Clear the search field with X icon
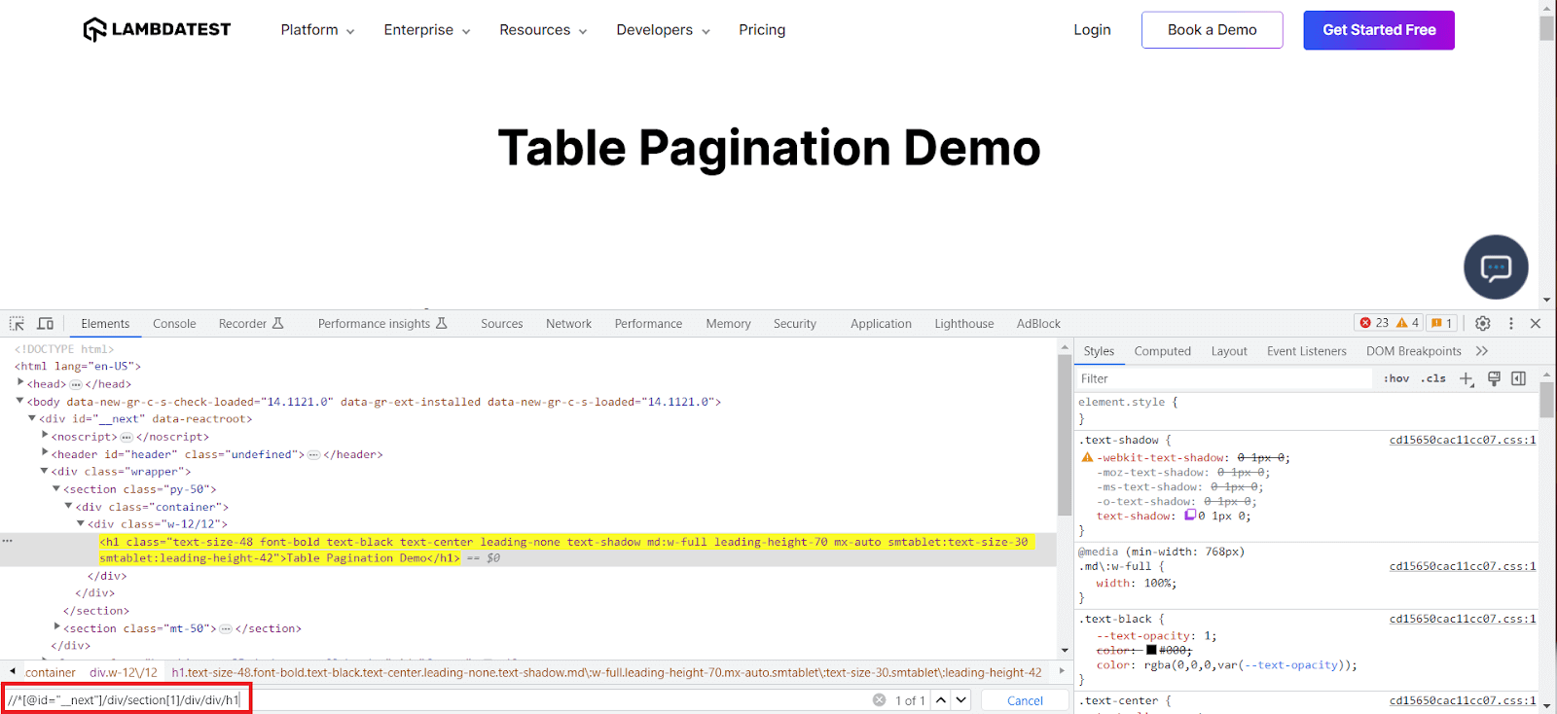 [879, 700]
